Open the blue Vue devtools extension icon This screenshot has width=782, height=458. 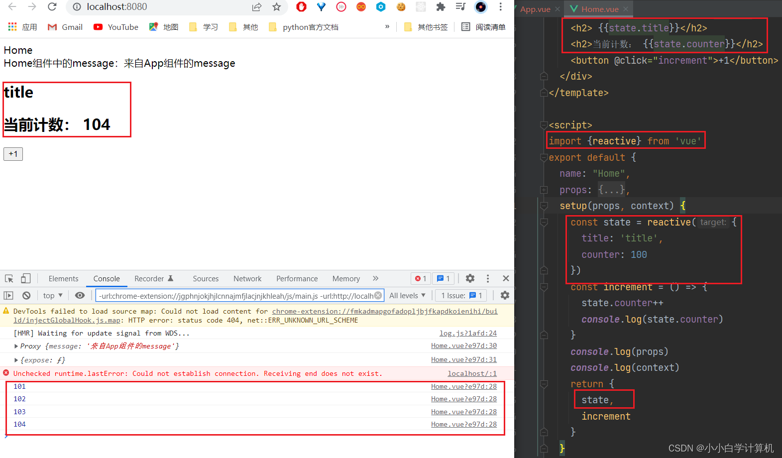321,6
